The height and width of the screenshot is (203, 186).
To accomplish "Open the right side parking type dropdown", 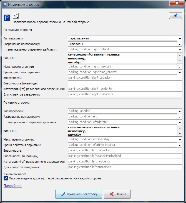I will [180, 39].
